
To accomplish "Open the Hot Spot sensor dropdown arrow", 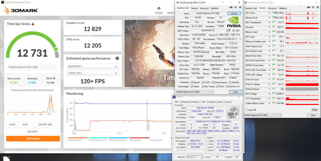I will click(x=269, y=27).
